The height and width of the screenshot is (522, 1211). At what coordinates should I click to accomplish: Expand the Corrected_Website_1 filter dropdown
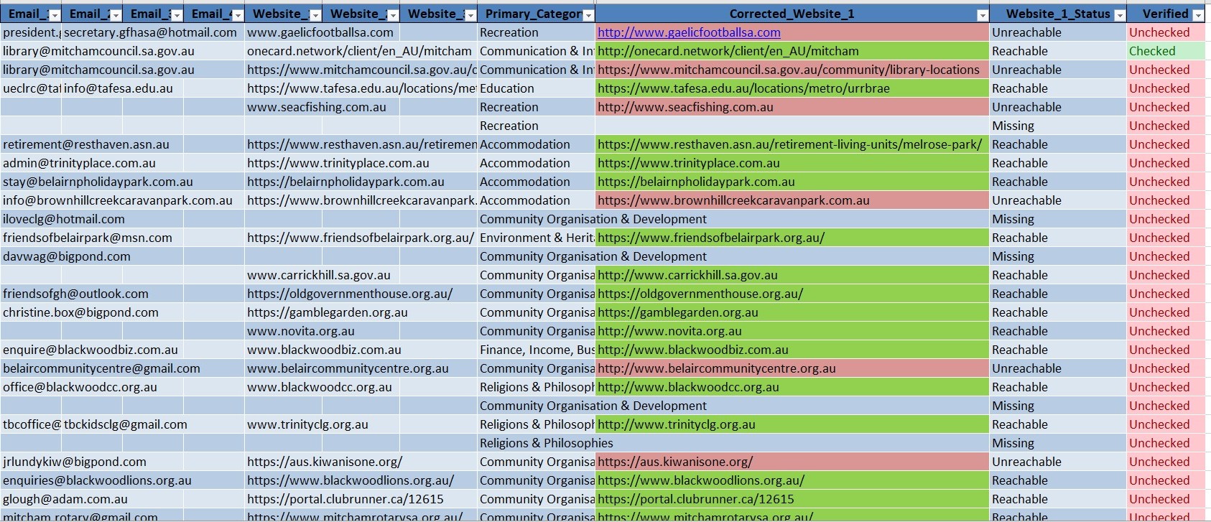pyautogui.click(x=982, y=14)
